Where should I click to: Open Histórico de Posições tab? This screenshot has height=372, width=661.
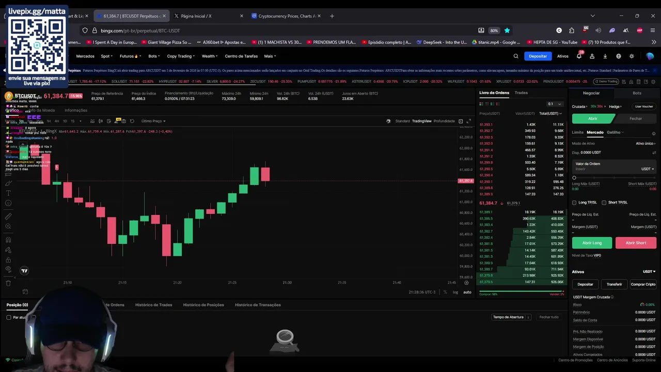point(203,305)
